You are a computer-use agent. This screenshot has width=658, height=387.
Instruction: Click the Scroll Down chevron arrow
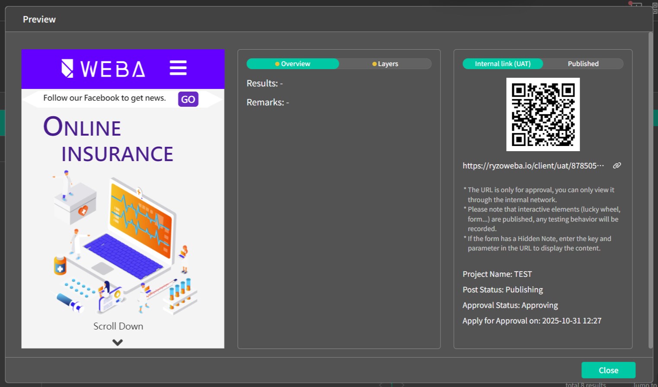[118, 342]
